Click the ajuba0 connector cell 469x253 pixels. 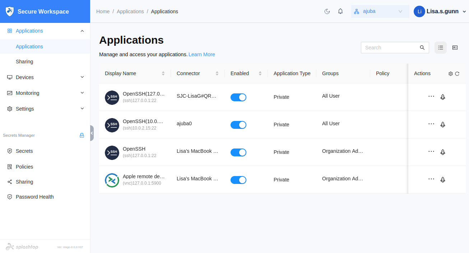coord(184,123)
